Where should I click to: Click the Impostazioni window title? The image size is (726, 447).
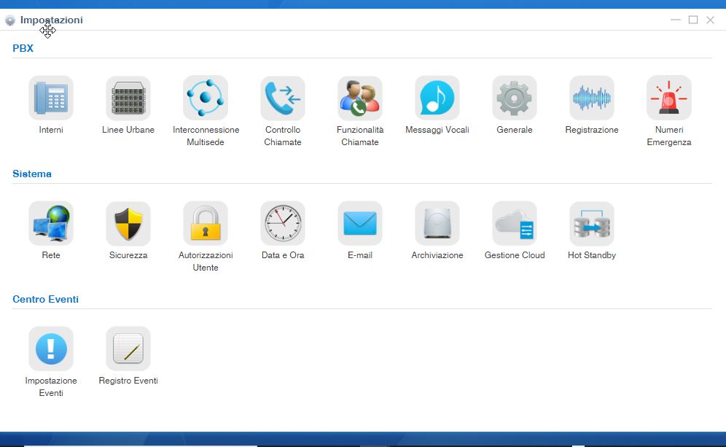52,20
